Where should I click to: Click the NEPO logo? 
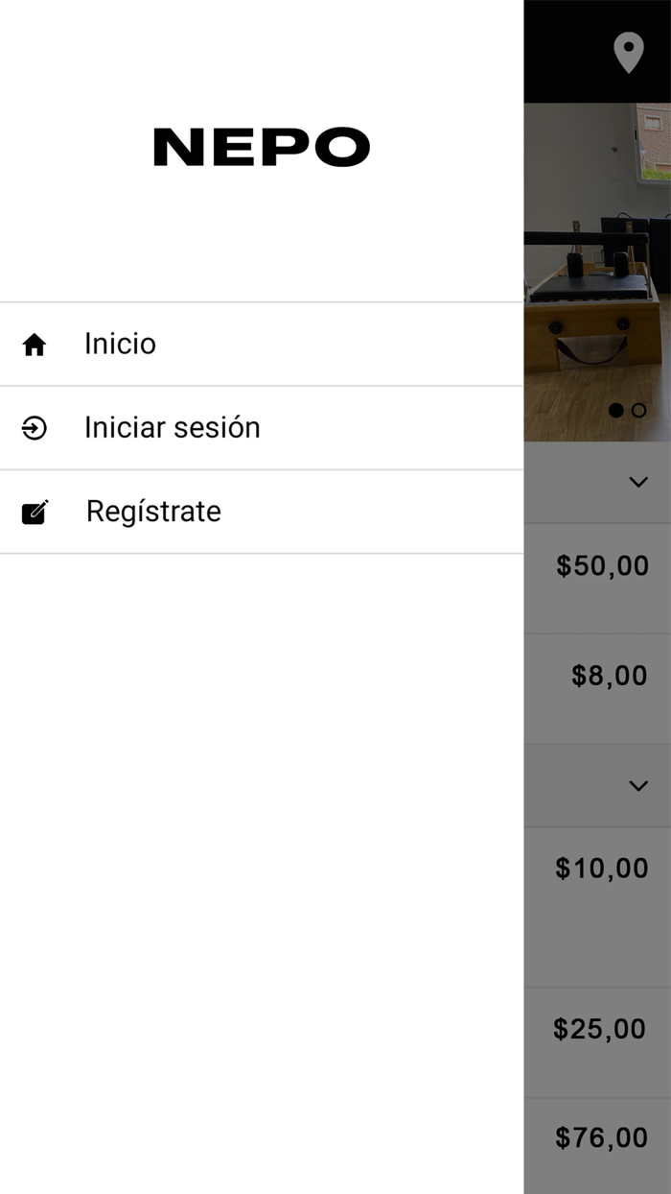(261, 146)
